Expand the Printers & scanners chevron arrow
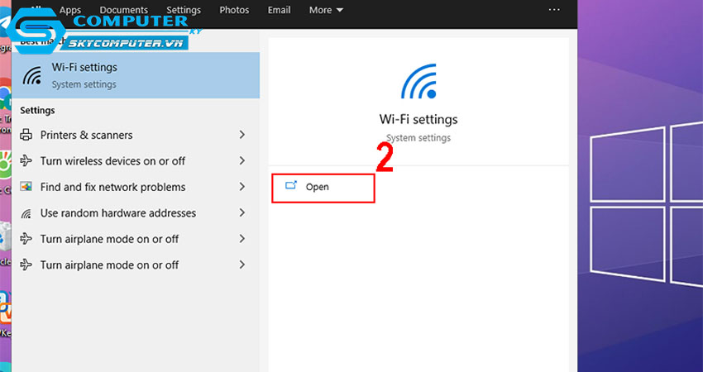Viewport: 703px width, 372px height. point(242,135)
